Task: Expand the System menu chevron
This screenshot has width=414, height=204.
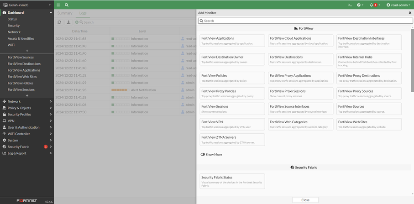Action: click(x=51, y=141)
